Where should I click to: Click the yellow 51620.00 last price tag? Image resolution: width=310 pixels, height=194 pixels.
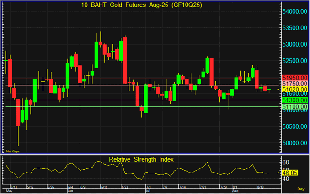tap(294, 90)
